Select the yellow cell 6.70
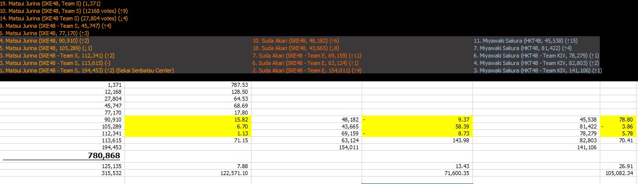Viewport: 638px width, 184px height. pos(188,126)
